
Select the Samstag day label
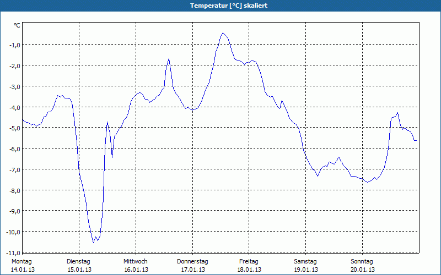(x=305, y=262)
